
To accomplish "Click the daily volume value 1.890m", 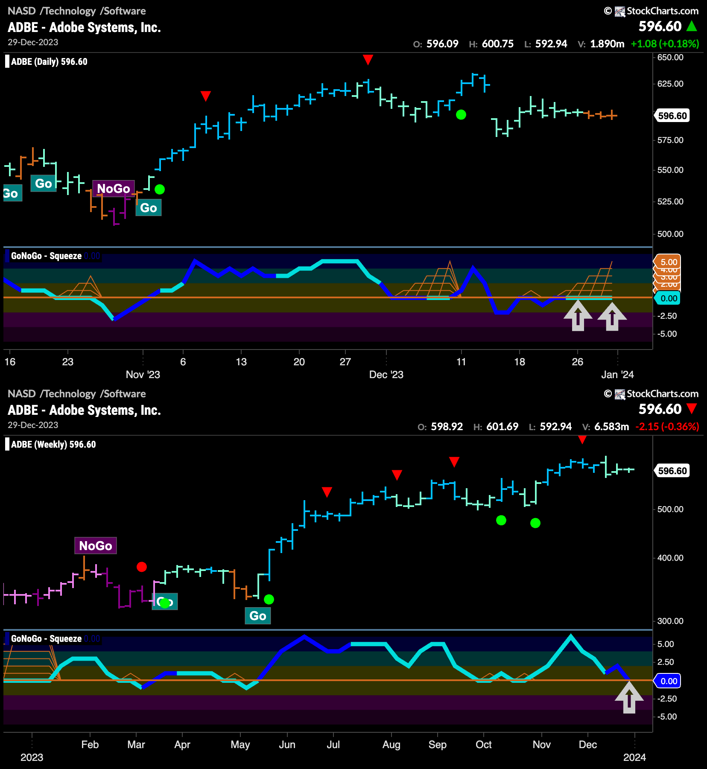I will (607, 44).
